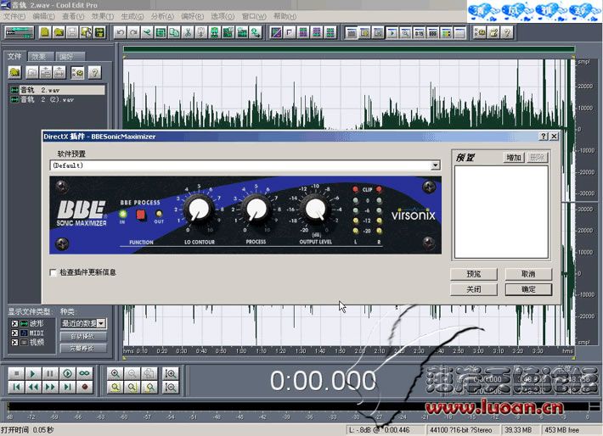This screenshot has height=436, width=603.
Task: Open the 文件(F) menu
Action: (14, 16)
